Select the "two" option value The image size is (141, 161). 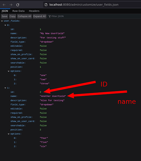[x=43, y=80]
